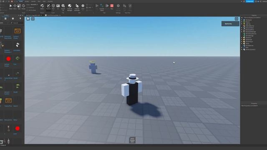This screenshot has width=267, height=150.
Task: Click the Color tool icon
Action: [x=83, y=6]
